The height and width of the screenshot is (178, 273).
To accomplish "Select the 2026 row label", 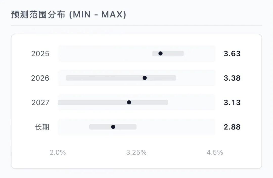I will pos(40,78).
